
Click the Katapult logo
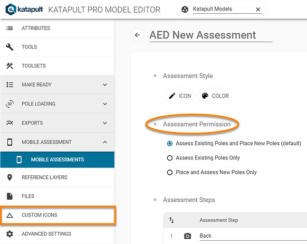(x=24, y=9)
